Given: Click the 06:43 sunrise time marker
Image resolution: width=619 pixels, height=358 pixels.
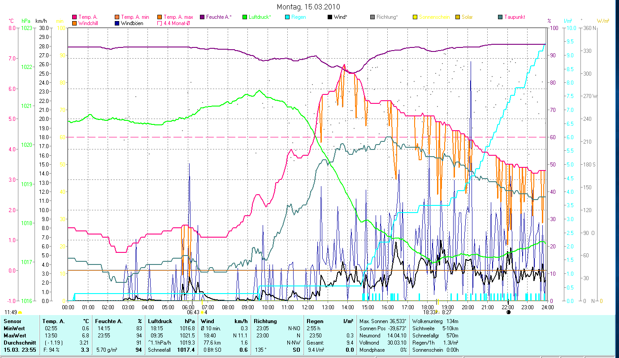Looking at the screenshot, I should coord(193,312).
